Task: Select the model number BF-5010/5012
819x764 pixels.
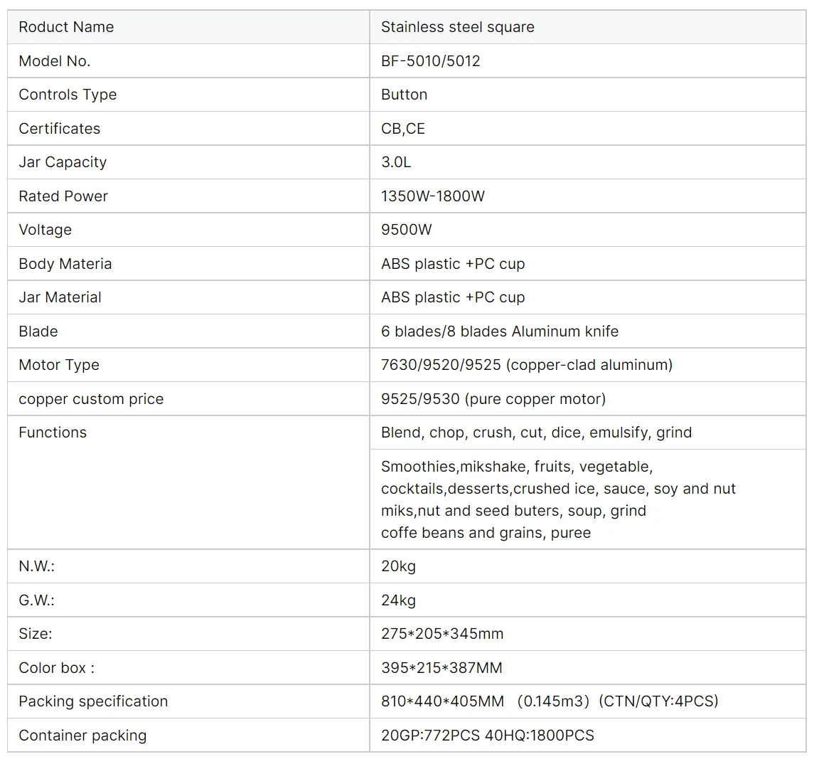Action: point(430,61)
